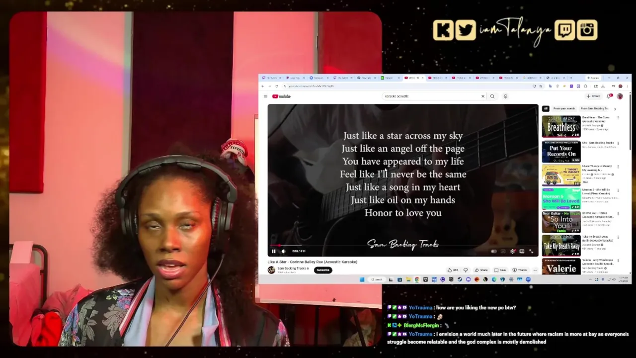Start voice search with microphone
Screen dimensions: 636x358
click(505, 96)
